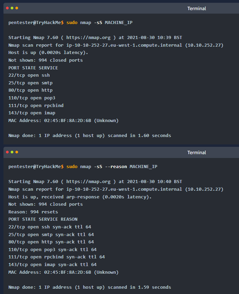The width and height of the screenshot is (239, 294).
Task: Click the 22/tcp open ssh line in first scan
Action: coord(29,75)
